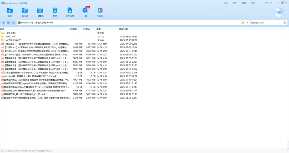Click the magnifier search icon
Image resolution: width=289 pixels, height=153 pixels.
pos(285,23)
